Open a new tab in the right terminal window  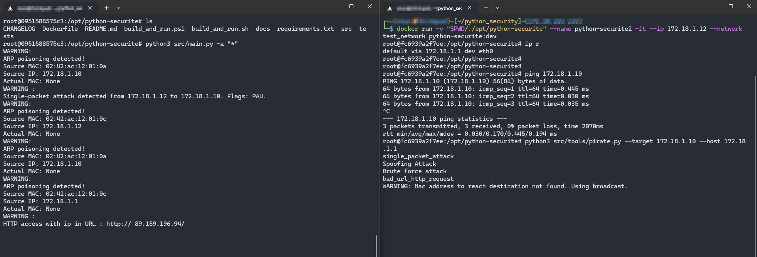[x=486, y=8]
